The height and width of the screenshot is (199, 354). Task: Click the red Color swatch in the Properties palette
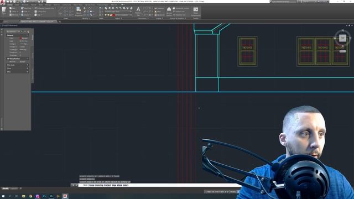[20, 38]
